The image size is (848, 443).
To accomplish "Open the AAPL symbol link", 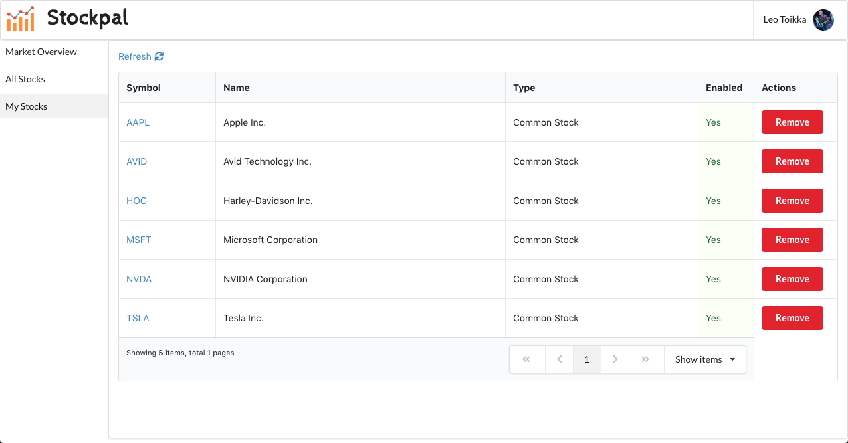I will 138,122.
